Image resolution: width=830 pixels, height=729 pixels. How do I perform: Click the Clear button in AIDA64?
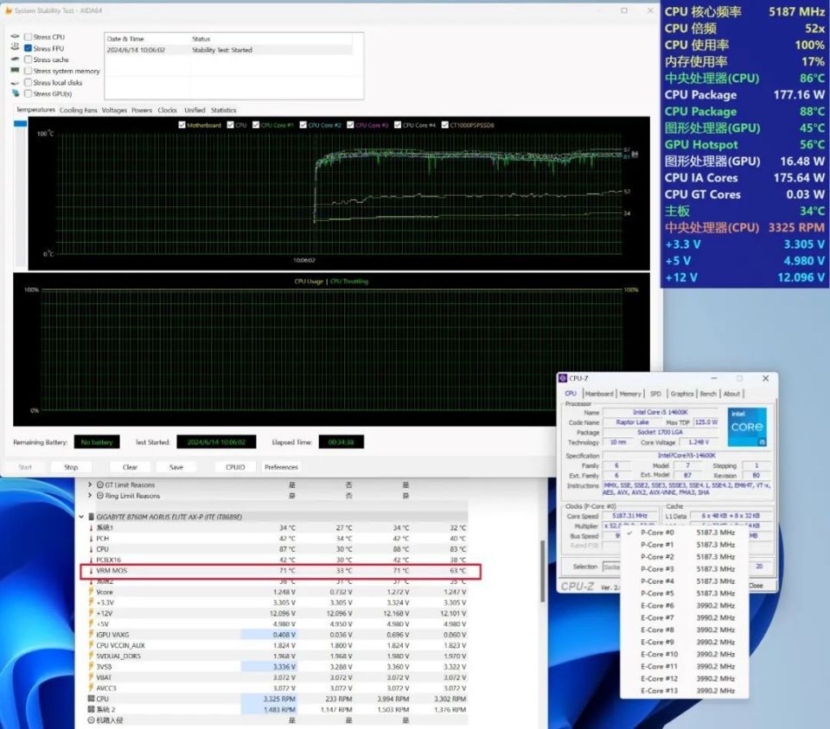(x=130, y=467)
